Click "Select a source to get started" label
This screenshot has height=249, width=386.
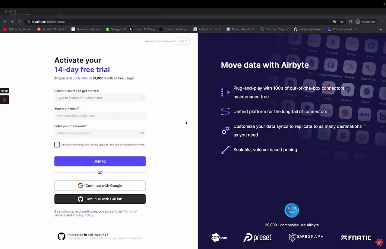click(x=76, y=91)
